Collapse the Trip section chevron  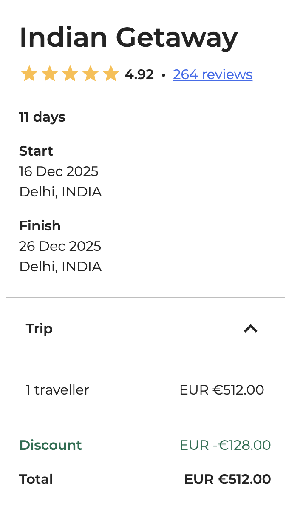251,329
